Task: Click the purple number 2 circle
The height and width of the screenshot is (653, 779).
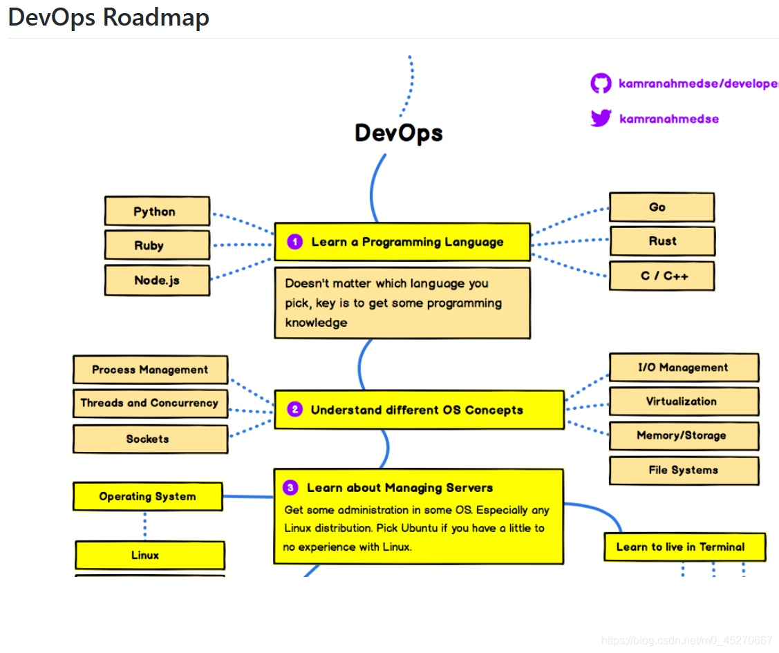Action: point(294,409)
